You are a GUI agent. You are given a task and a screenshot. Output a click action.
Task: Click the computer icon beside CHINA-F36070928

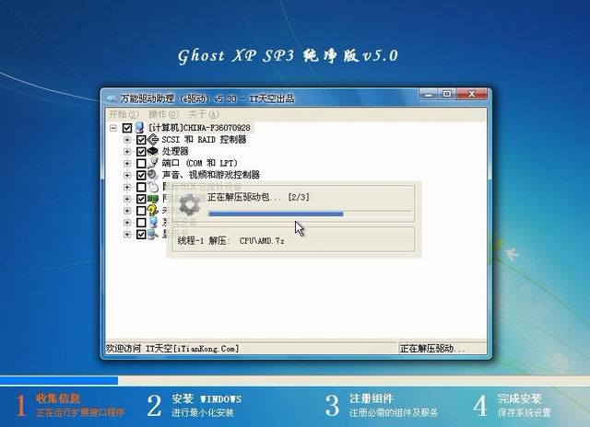click(139, 128)
